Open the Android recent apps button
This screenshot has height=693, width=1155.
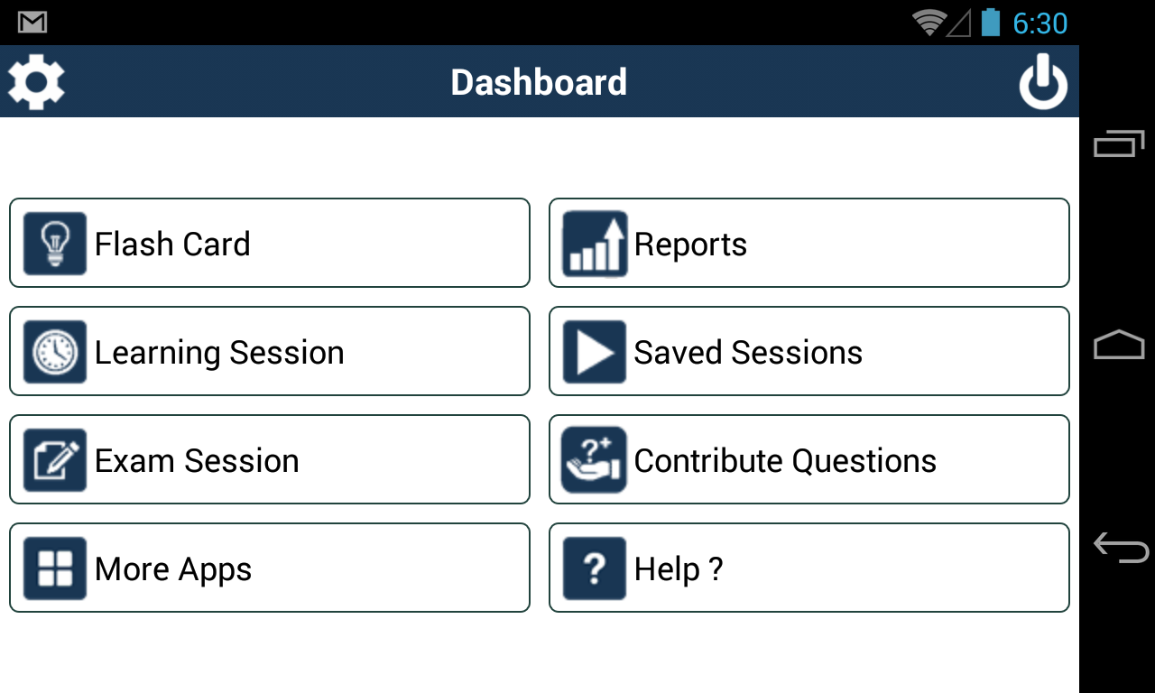coord(1119,143)
